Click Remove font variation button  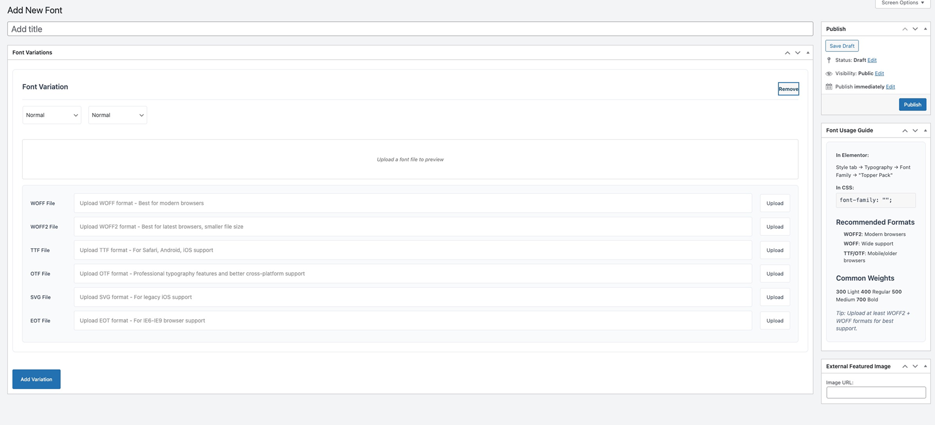[788, 89]
